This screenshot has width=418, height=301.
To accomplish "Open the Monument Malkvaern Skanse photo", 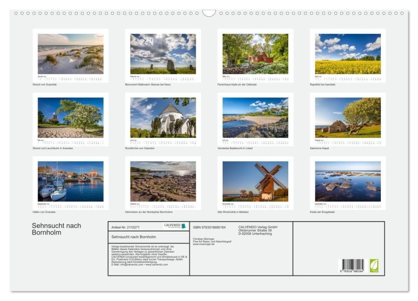I will click(x=163, y=54).
